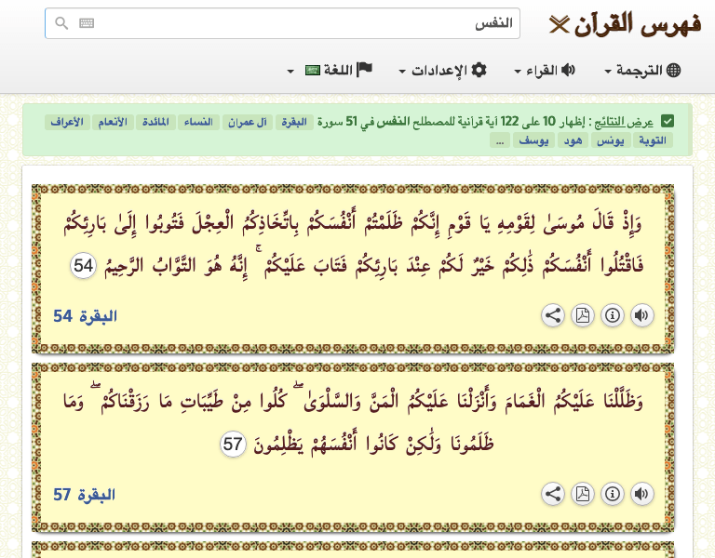Image resolution: width=715 pixels, height=558 pixels.
Task: Expand the الترجمة translation dropdown
Action: click(x=643, y=71)
